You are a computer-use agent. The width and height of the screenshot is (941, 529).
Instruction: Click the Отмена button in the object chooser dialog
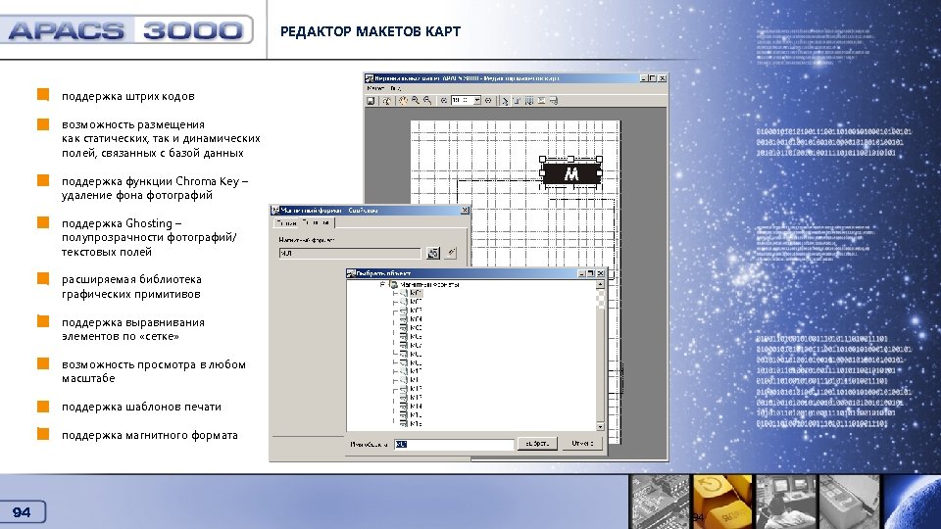pyautogui.click(x=582, y=444)
